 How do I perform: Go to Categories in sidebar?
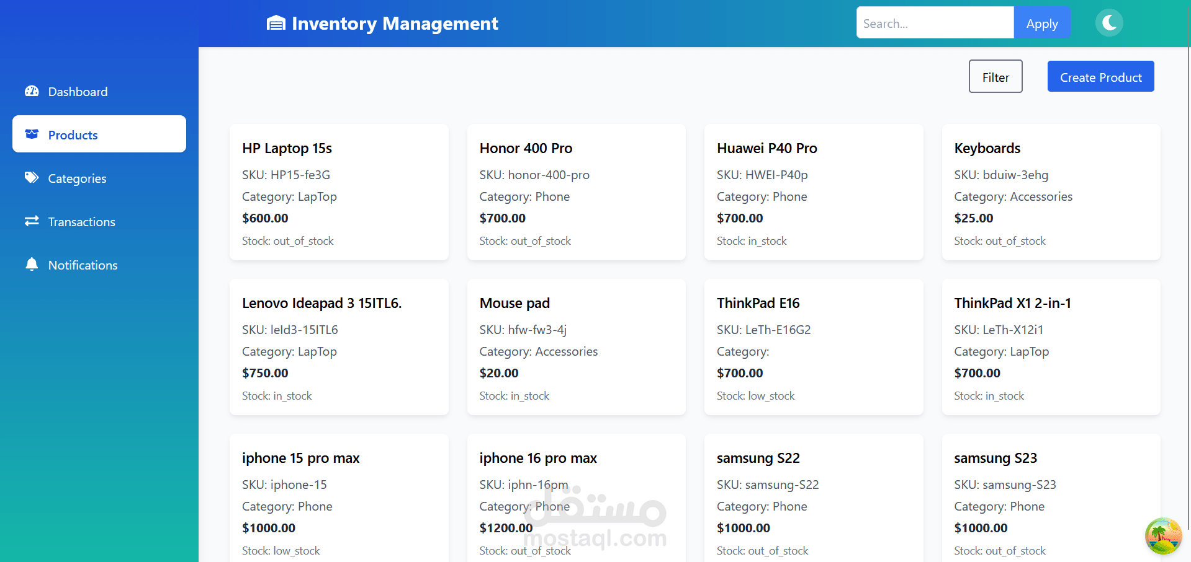[99, 178]
